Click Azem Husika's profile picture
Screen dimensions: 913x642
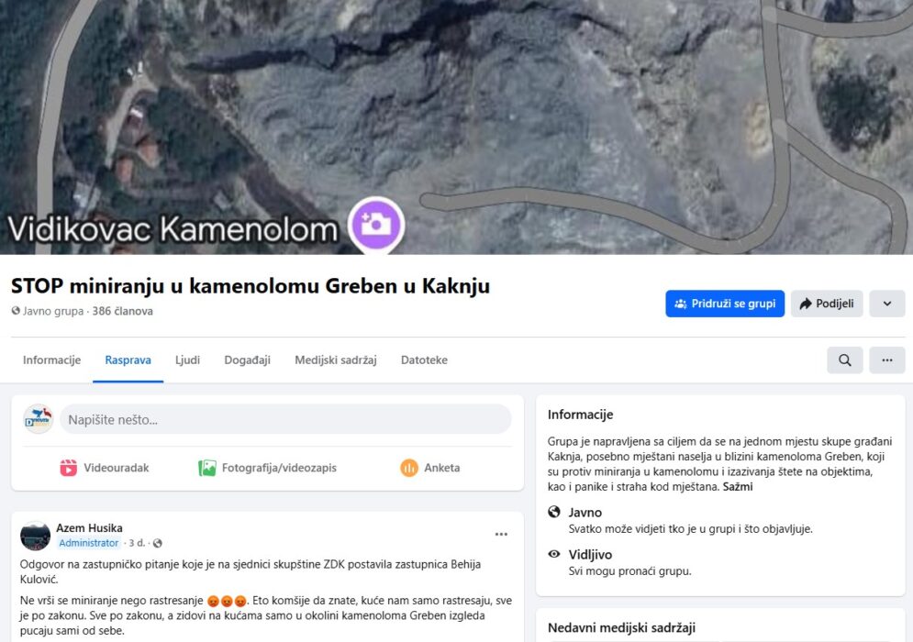[36, 536]
